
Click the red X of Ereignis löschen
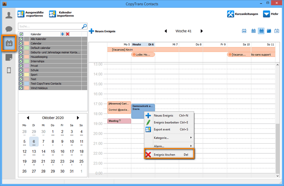click(x=148, y=154)
